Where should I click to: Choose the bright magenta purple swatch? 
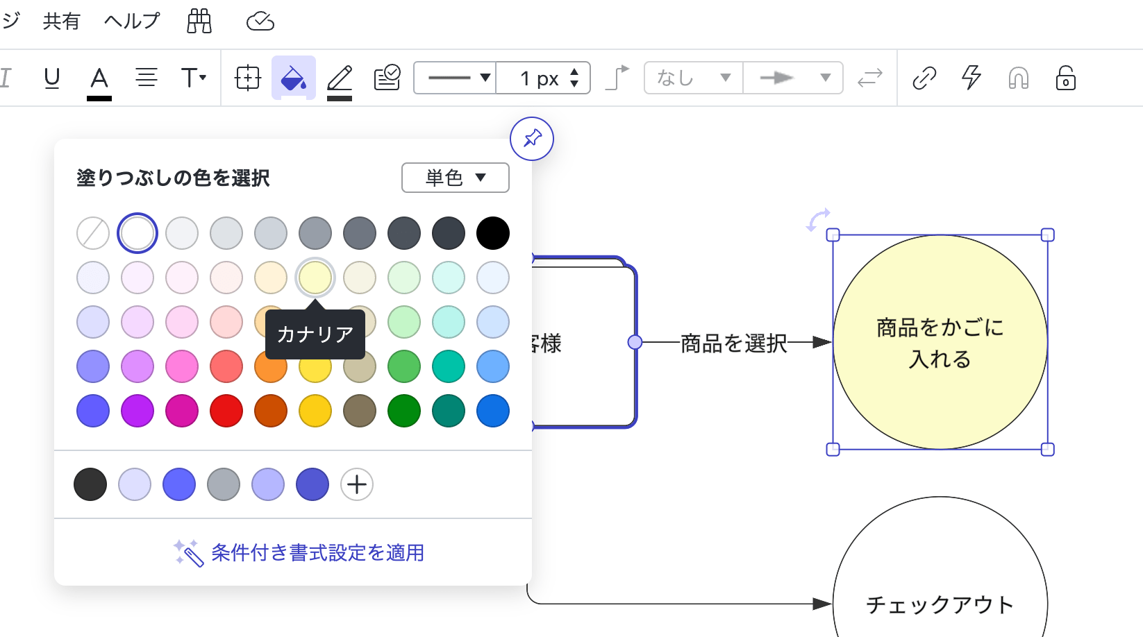[137, 411]
